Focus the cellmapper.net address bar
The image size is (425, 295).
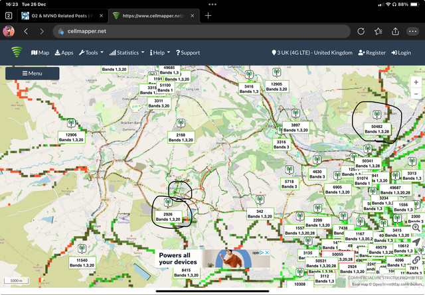tap(201, 31)
